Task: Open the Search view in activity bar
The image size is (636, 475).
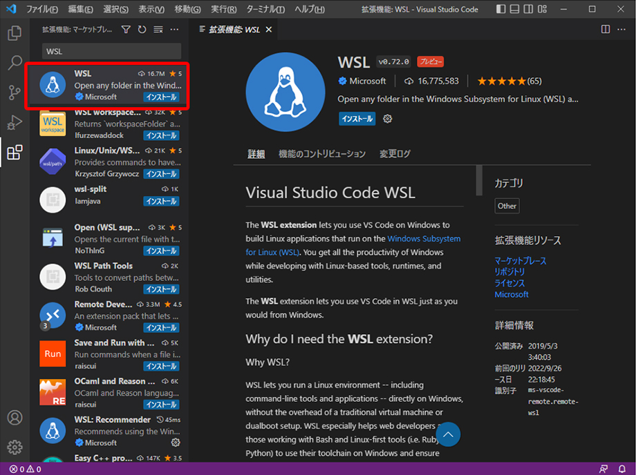Action: [15, 62]
